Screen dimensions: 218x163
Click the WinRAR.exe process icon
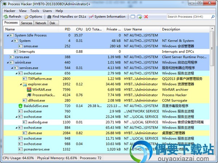tap(29, 89)
